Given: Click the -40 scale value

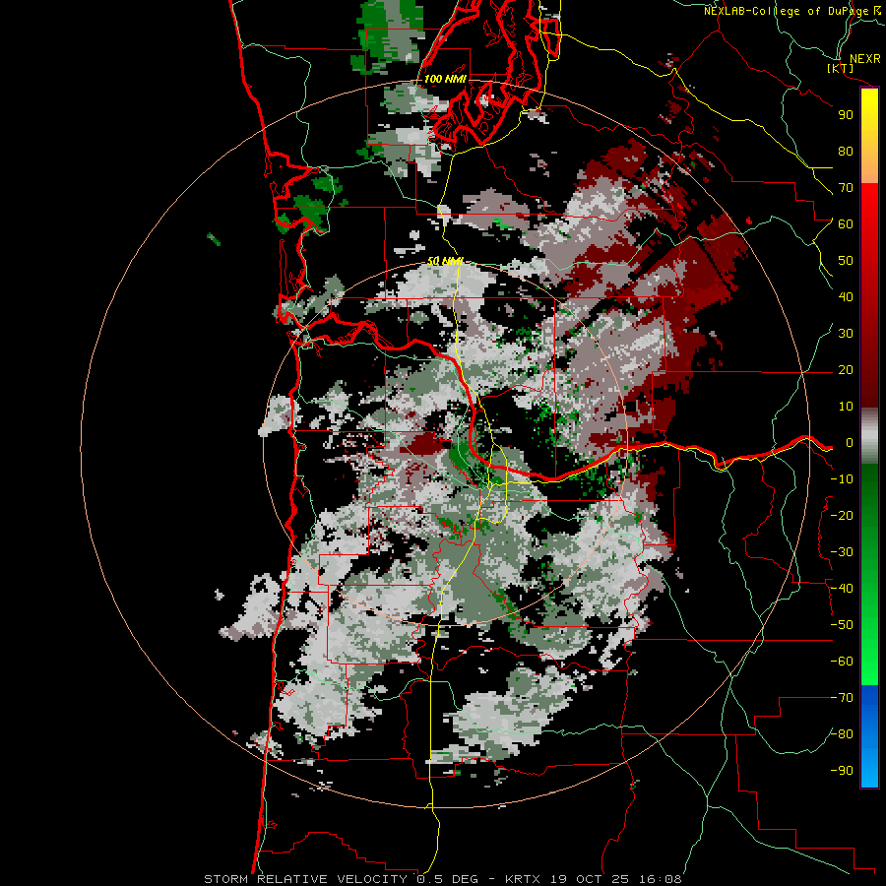Looking at the screenshot, I should tap(842, 589).
